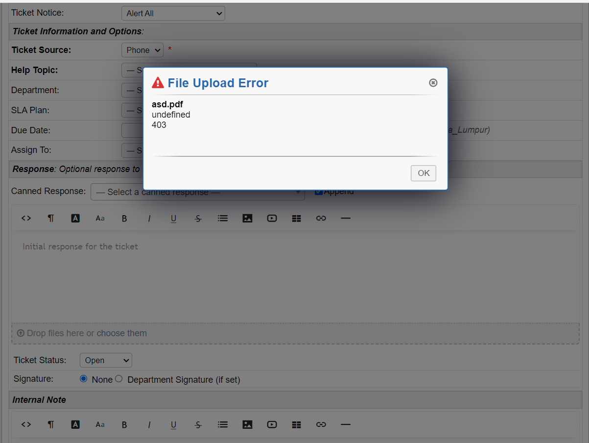Viewport: 589px width, 443px height.
Task: Select Department Signature radio button
Action: [118, 379]
